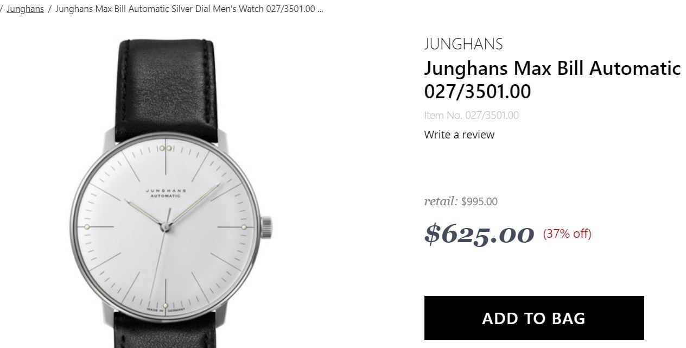Screen dimensions: 686x348
Task: Click the Junghans Automatic logo on dial
Action: coord(166,194)
